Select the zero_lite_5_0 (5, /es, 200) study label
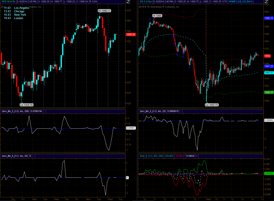Viewport: 274px width, 201px height. click(16, 111)
